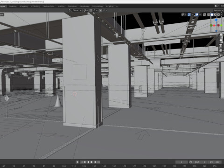Viewport: 224px width, 168px height.
Task: Click the dark green negative Y gizmo dot
Action: coord(211,25)
